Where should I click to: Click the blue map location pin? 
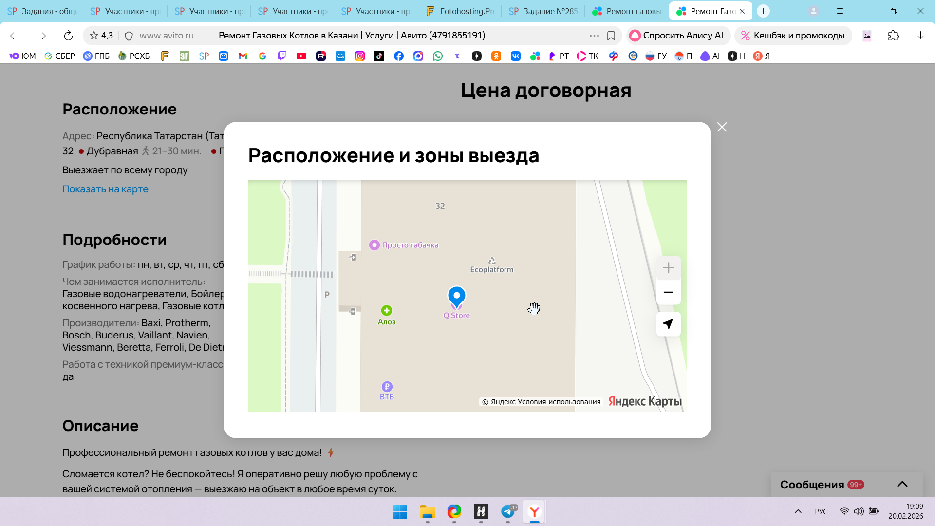pos(456,296)
